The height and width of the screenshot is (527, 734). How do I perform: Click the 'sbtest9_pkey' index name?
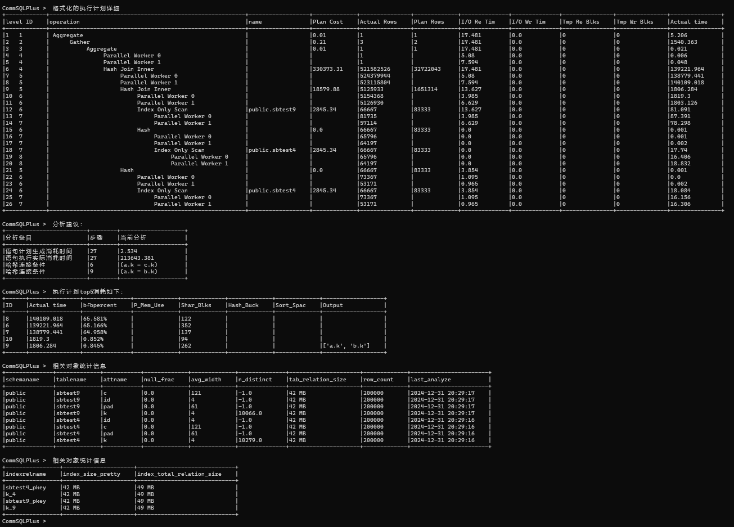26,501
